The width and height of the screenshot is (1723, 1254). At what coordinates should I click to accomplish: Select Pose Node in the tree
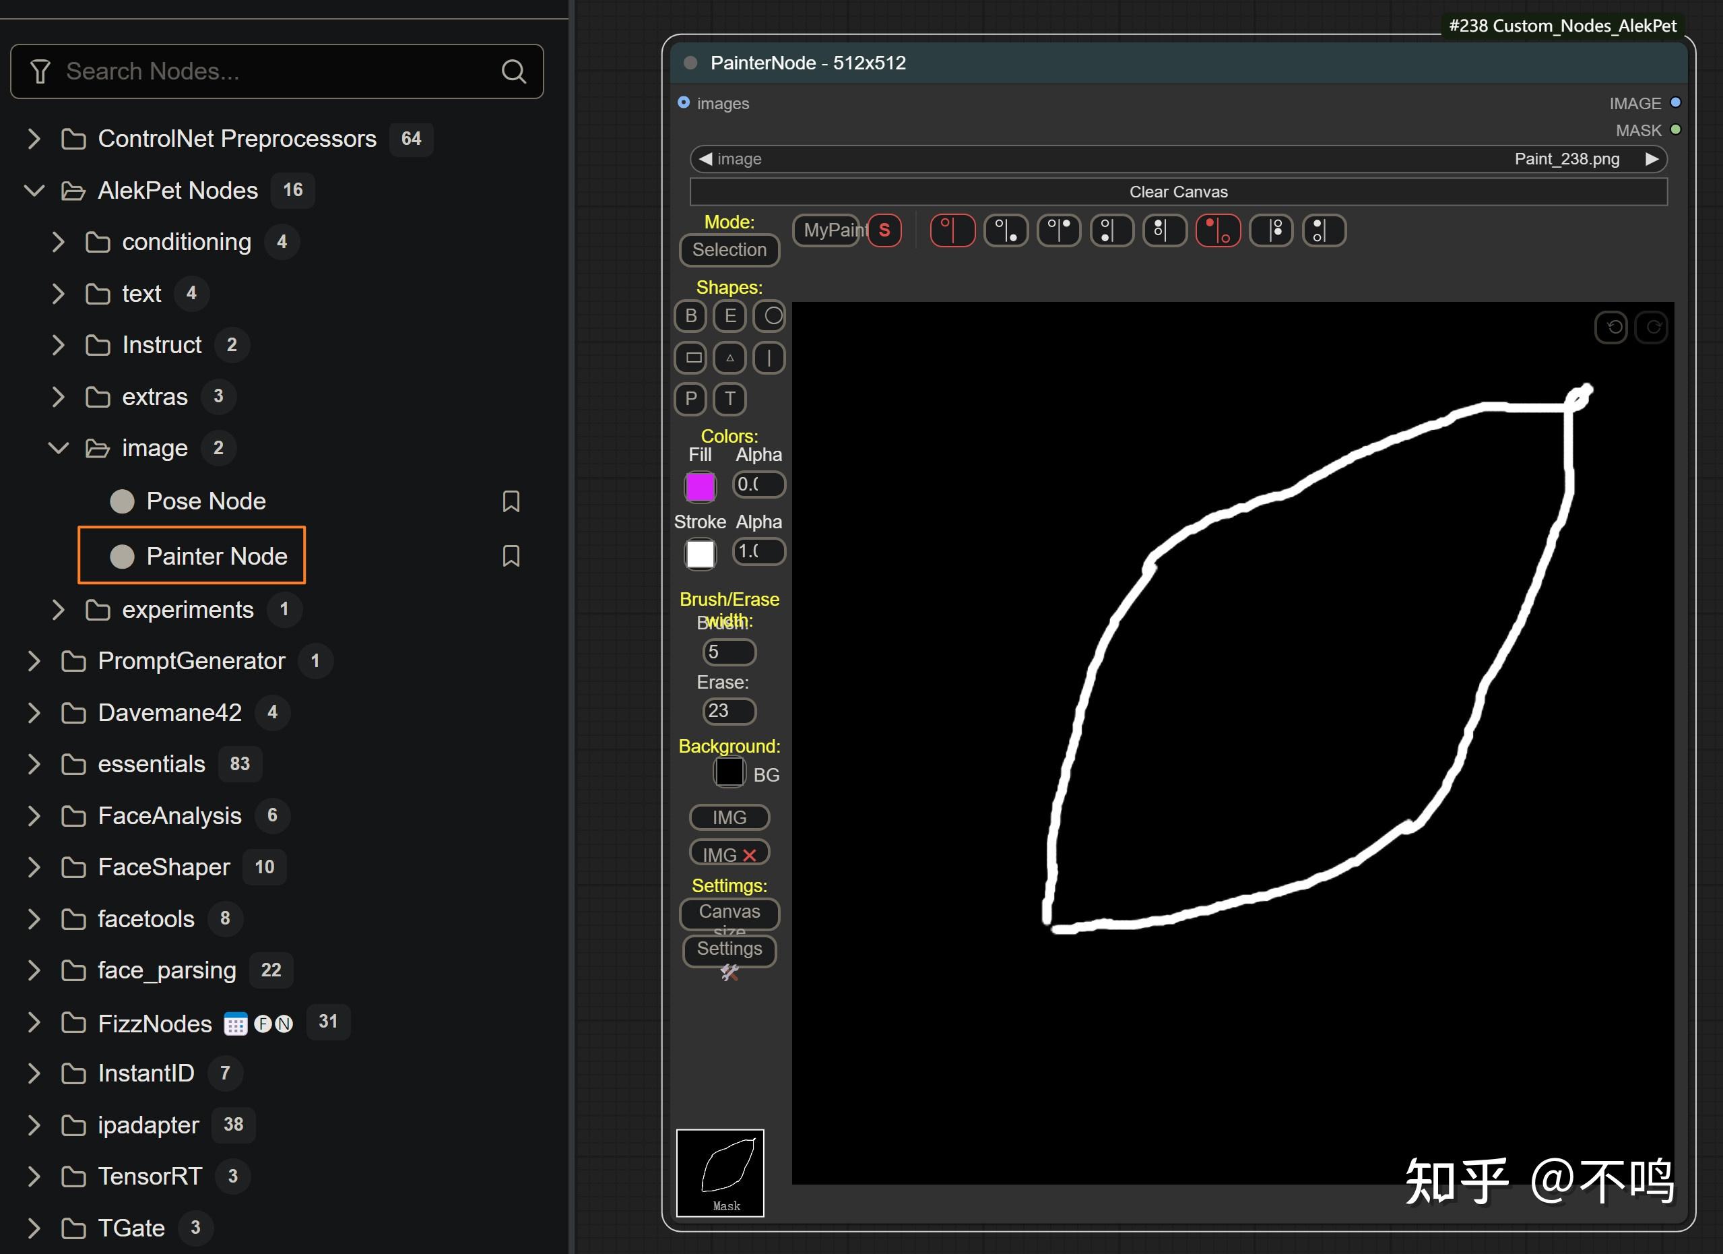pos(205,501)
